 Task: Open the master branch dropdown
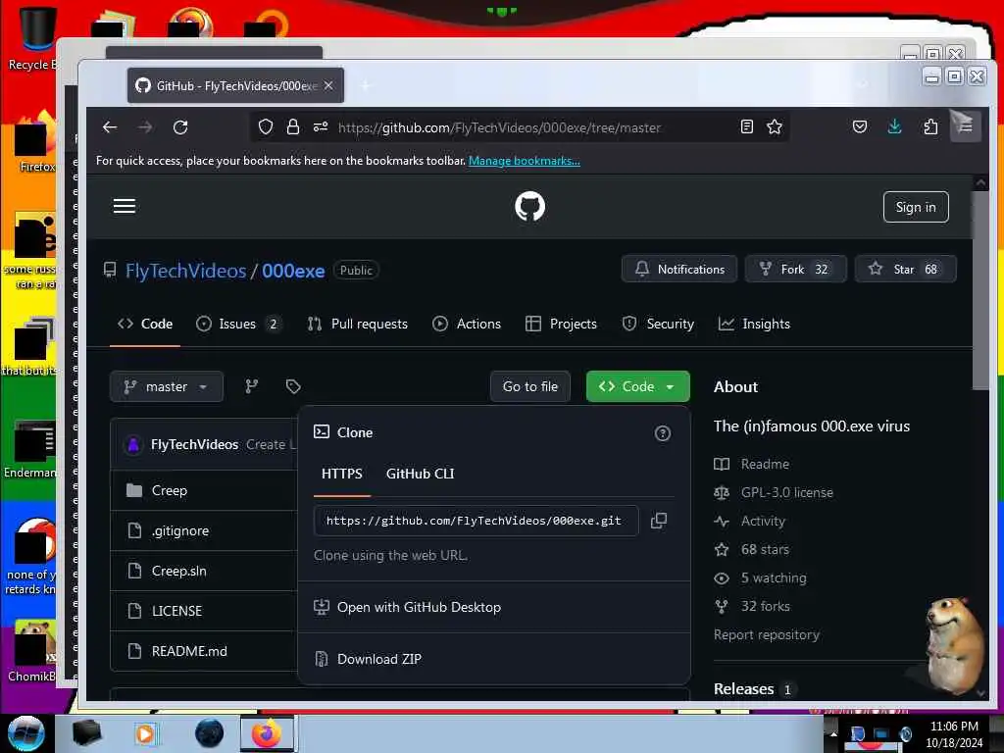[x=167, y=386]
